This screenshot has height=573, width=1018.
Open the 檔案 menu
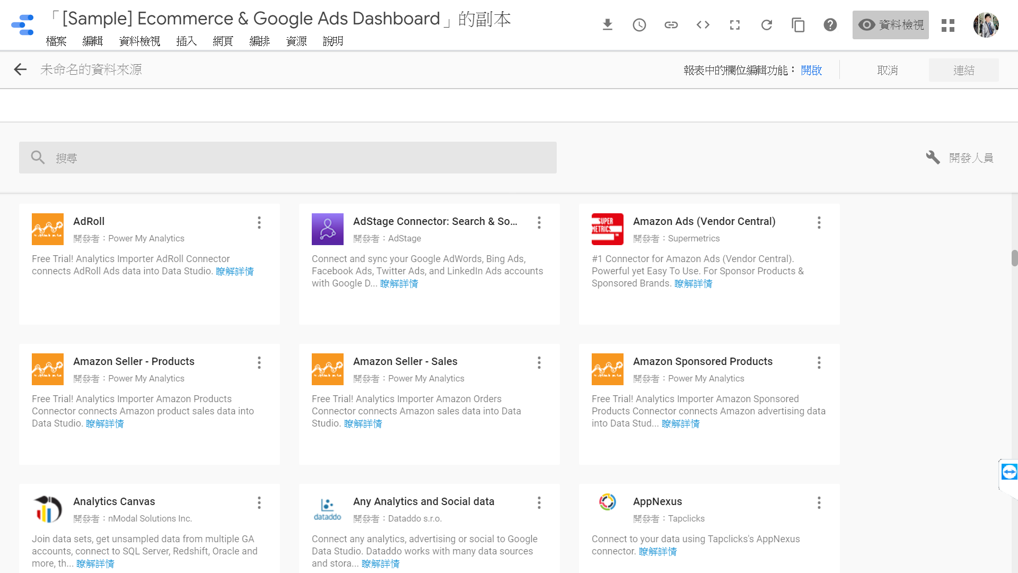click(56, 41)
